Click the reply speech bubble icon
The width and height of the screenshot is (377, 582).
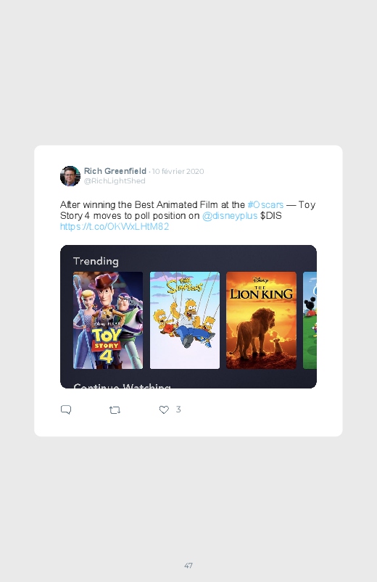coord(66,410)
